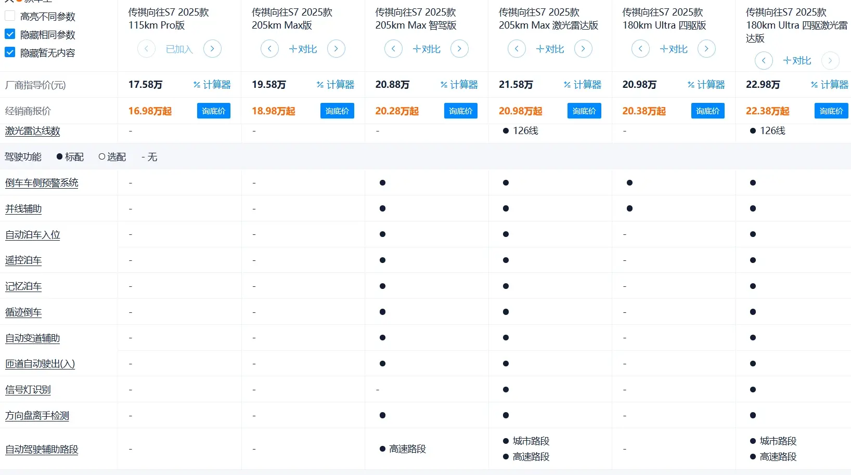Add 205km Max版 to comparison

point(303,49)
